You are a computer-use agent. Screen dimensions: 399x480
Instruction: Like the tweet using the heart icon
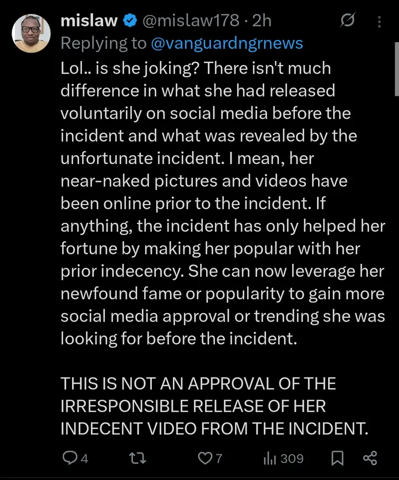[x=204, y=458]
